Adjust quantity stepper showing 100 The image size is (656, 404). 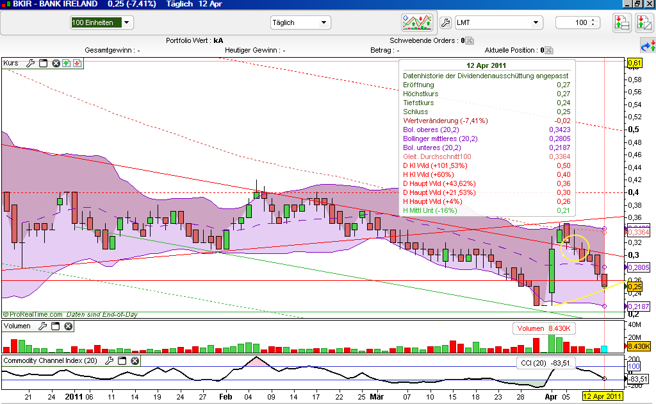[x=593, y=22]
